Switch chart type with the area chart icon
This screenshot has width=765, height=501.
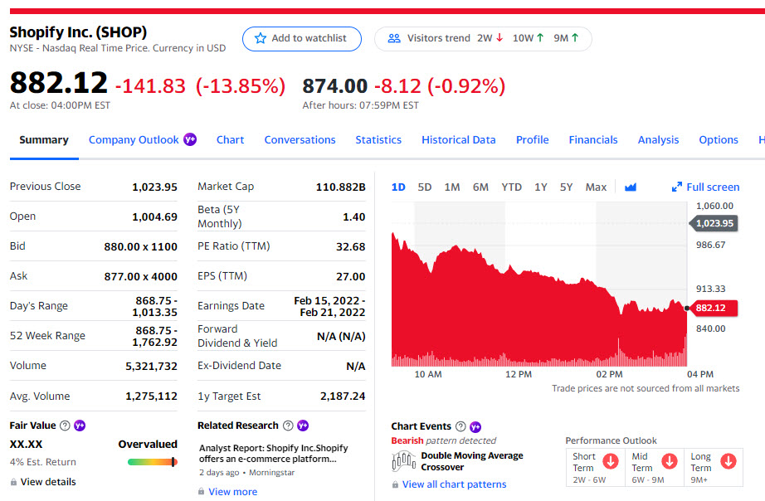[x=631, y=187]
